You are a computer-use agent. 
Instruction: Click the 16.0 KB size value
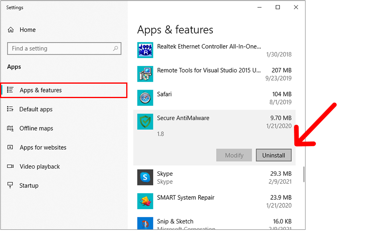(x=282, y=221)
